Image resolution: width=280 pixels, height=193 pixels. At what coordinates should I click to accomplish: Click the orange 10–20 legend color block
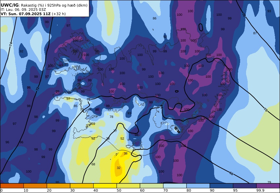(x=35, y=186)
